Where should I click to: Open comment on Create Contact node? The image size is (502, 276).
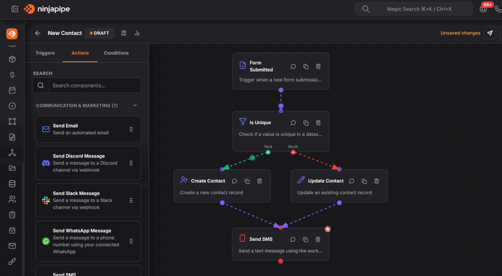234,181
